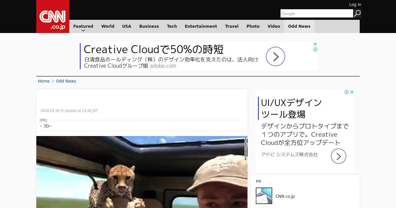Click the cheetah article image

pyautogui.click(x=142, y=172)
